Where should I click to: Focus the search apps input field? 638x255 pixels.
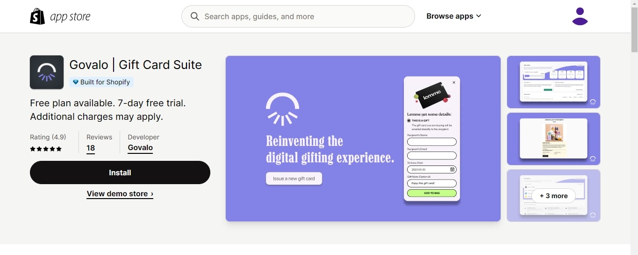(x=298, y=16)
